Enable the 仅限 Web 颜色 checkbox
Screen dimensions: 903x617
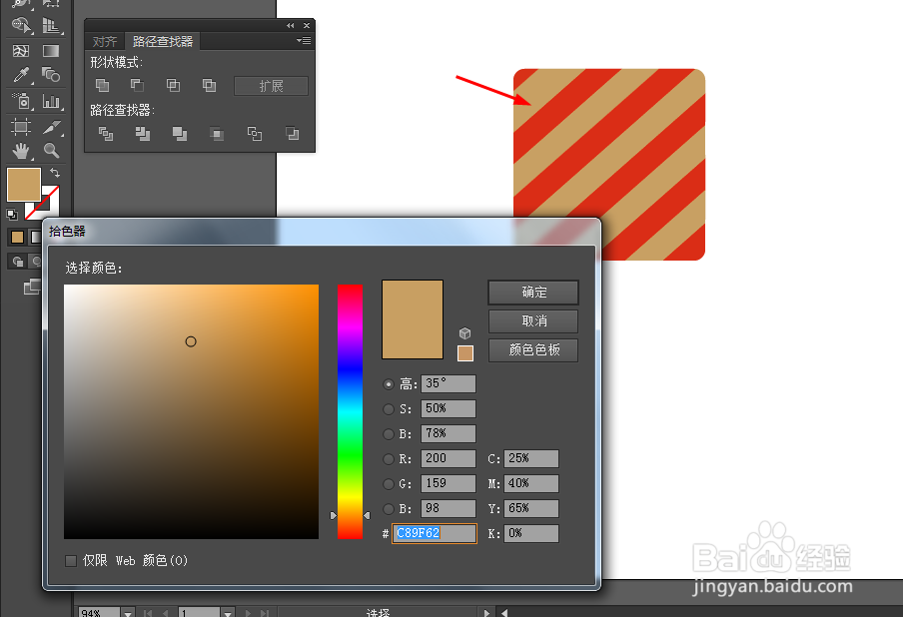(71, 561)
